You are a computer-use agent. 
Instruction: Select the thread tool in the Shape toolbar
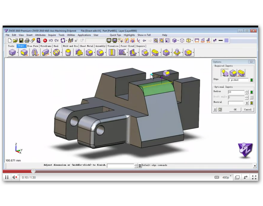[122, 52]
